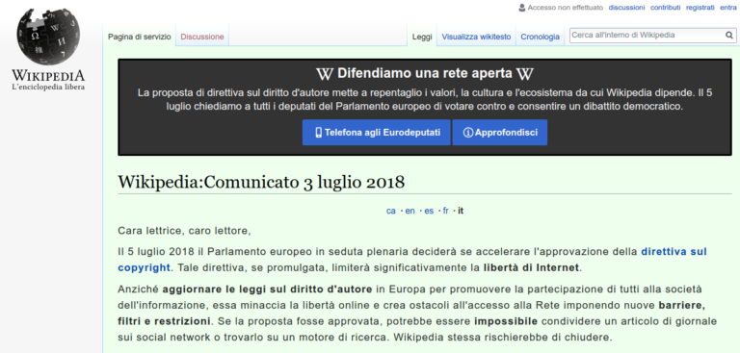Click the bold word impossibile

[506, 321]
